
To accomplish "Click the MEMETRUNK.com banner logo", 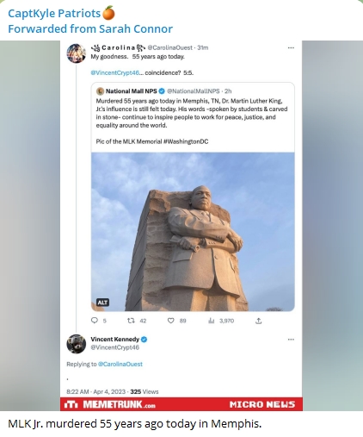I will point(110,404).
